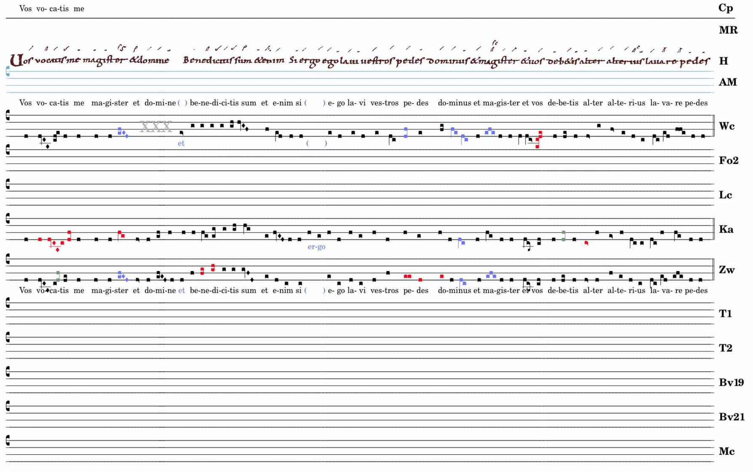
Task: Select the Bv19 staff label
Action: (731, 383)
